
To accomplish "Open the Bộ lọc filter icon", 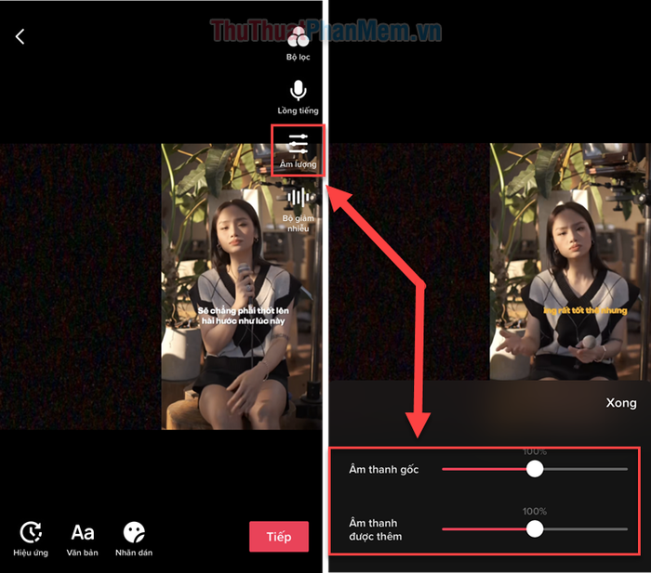I will (299, 39).
